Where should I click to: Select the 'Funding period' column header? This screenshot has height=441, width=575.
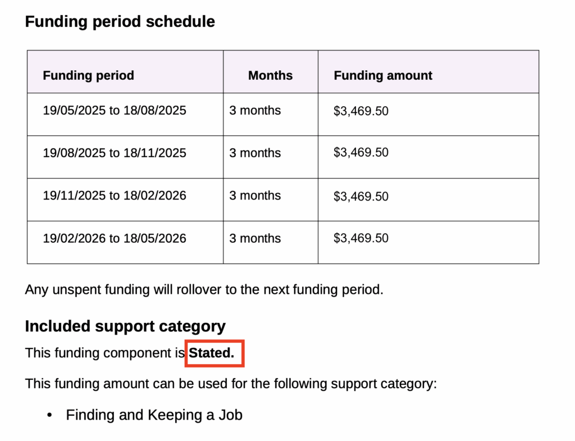tap(88, 75)
